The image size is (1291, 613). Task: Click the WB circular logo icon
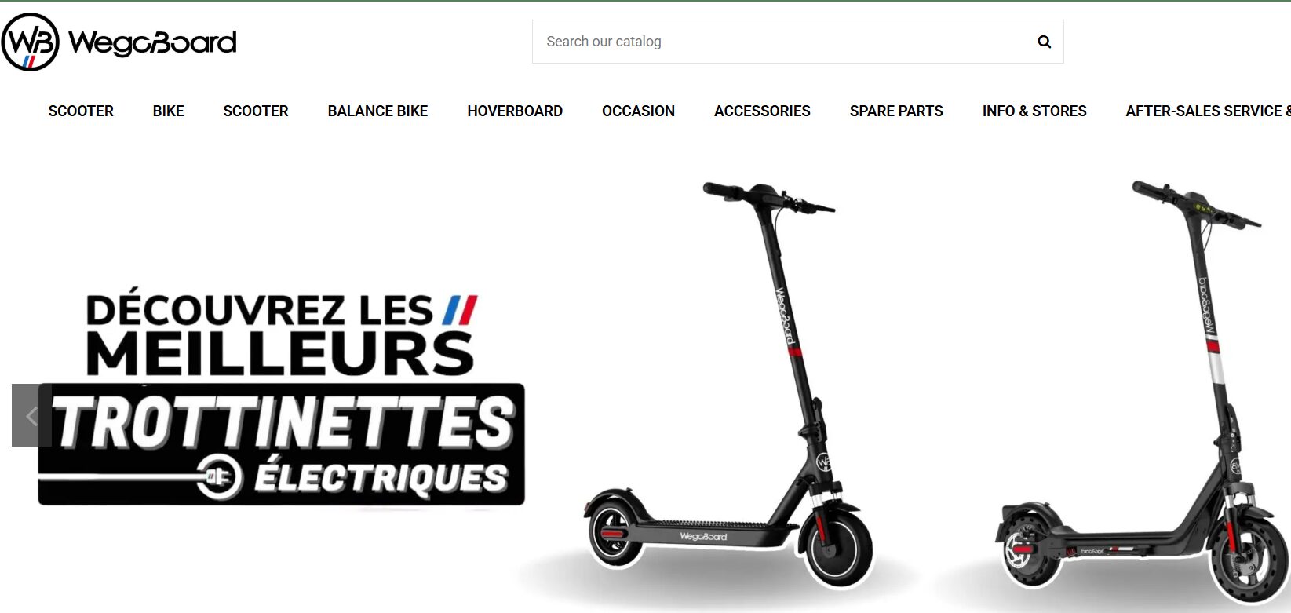click(30, 42)
